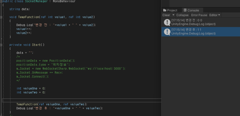Image resolution: width=240 pixels, height=116 pixels.
Task: Open the Clear options dropdown arrow
Action: (x=173, y=15)
